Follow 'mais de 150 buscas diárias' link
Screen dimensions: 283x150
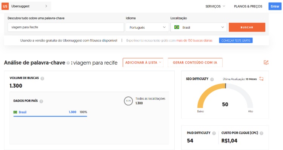194,40
